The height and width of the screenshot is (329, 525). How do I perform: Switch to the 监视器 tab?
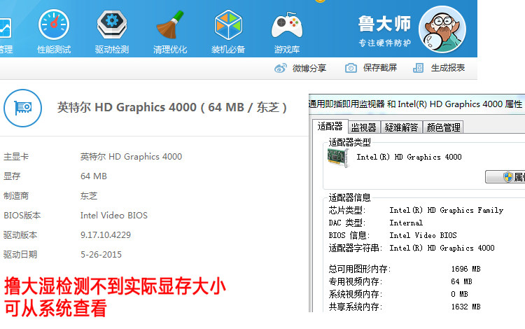point(363,127)
